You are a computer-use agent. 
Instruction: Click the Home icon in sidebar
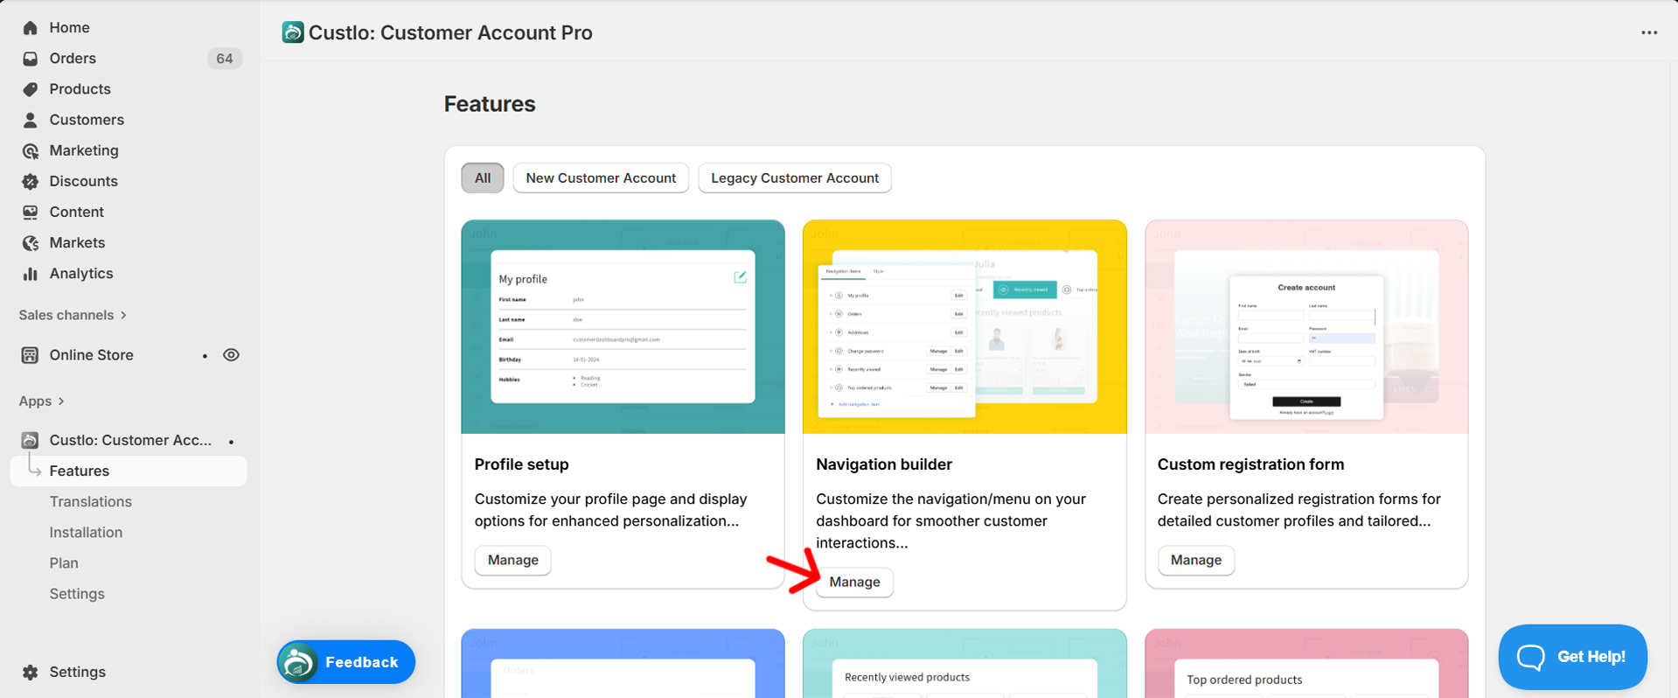tap(31, 28)
